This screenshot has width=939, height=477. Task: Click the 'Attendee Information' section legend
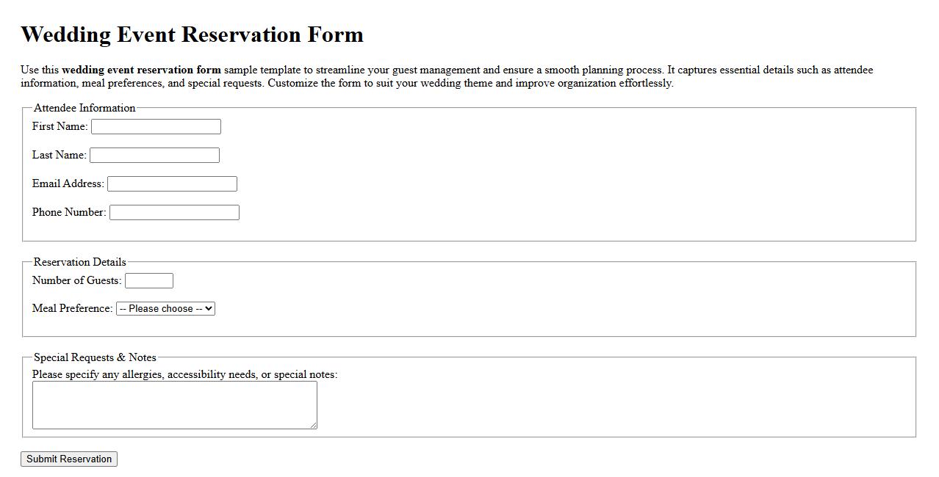coord(84,108)
